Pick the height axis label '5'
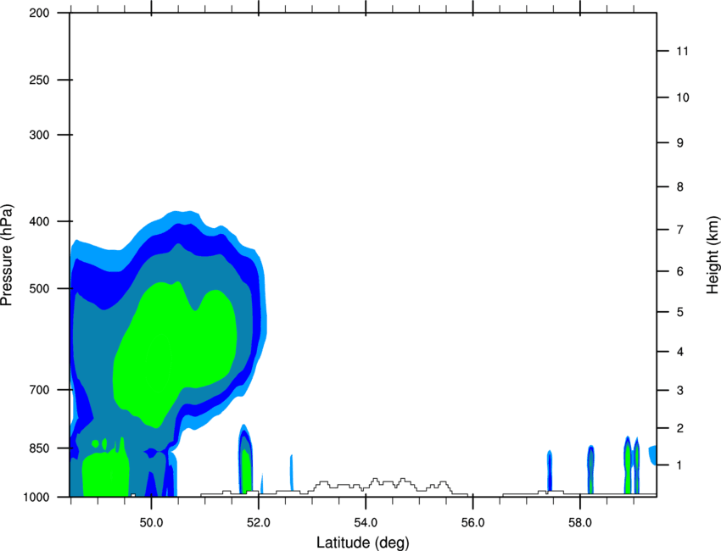 click(x=680, y=313)
